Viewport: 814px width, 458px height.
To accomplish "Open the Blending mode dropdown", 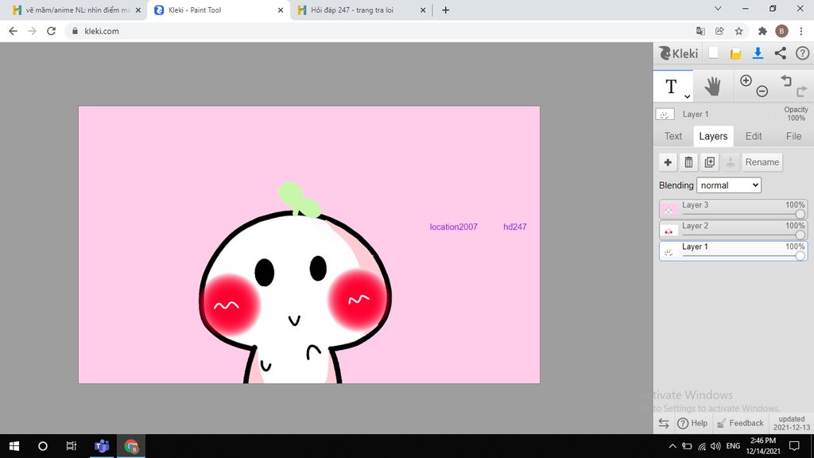I will pyautogui.click(x=729, y=185).
